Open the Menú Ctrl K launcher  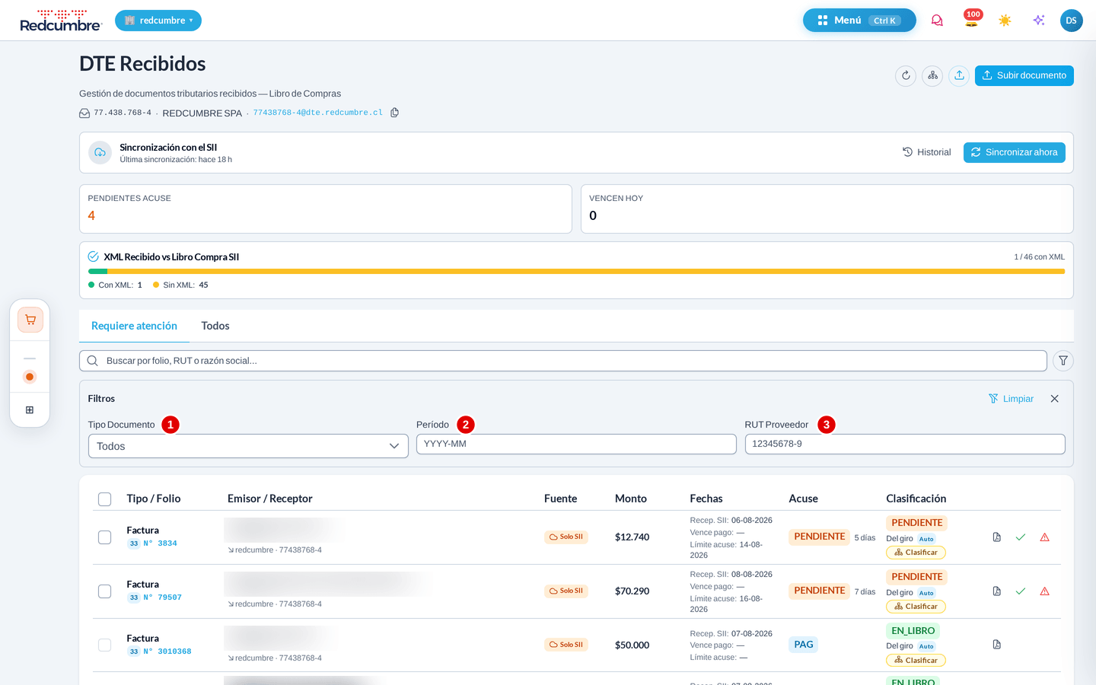(859, 21)
